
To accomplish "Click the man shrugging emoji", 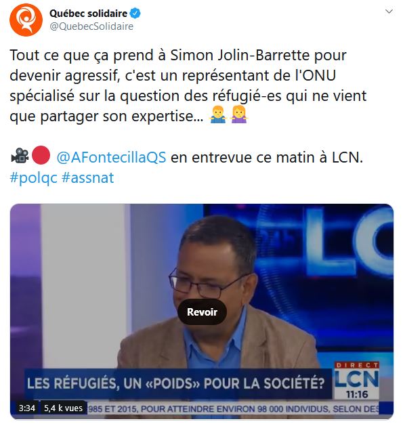I will (x=218, y=114).
